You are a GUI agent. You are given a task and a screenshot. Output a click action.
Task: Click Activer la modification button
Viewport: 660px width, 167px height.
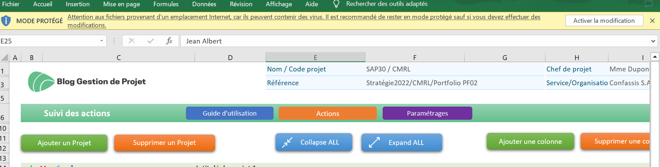604,21
